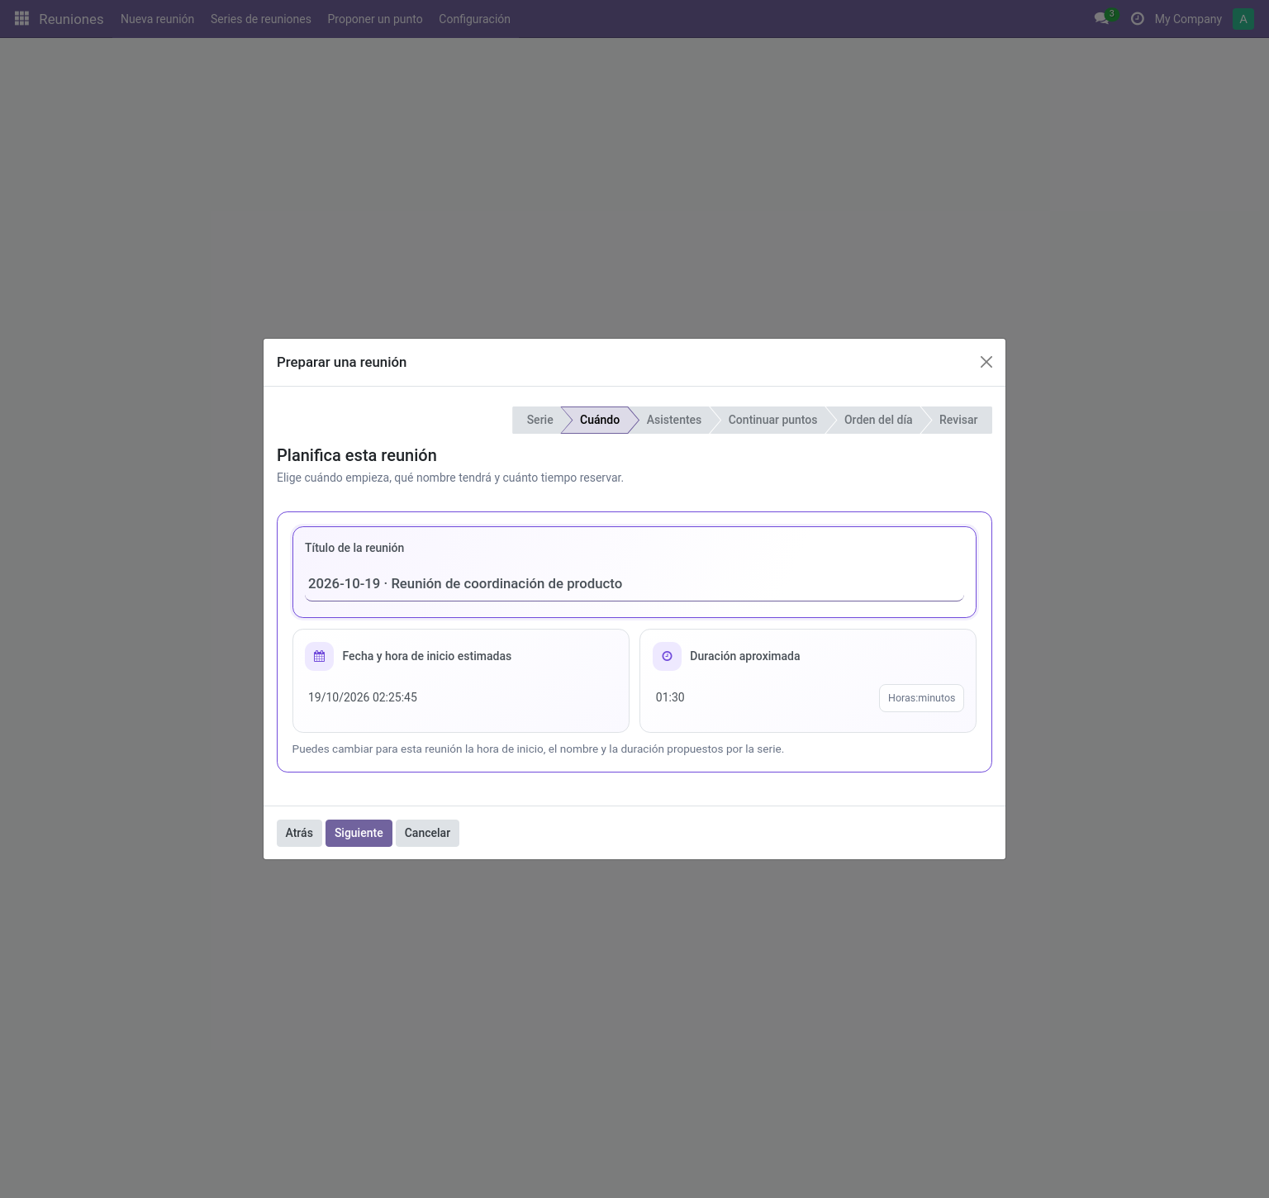The height and width of the screenshot is (1198, 1269).
Task: Jump to the Revisar step
Action: (x=958, y=420)
